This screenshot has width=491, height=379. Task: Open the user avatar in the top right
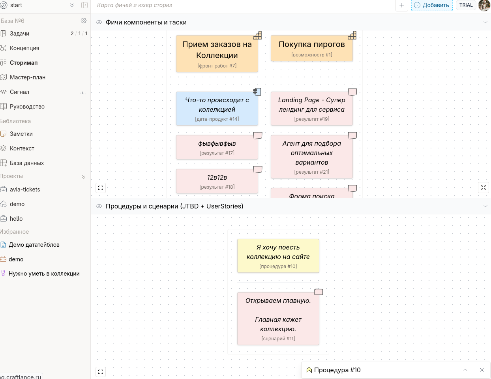[484, 5]
